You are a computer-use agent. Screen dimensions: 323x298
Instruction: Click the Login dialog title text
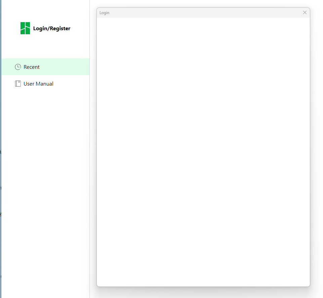[105, 13]
